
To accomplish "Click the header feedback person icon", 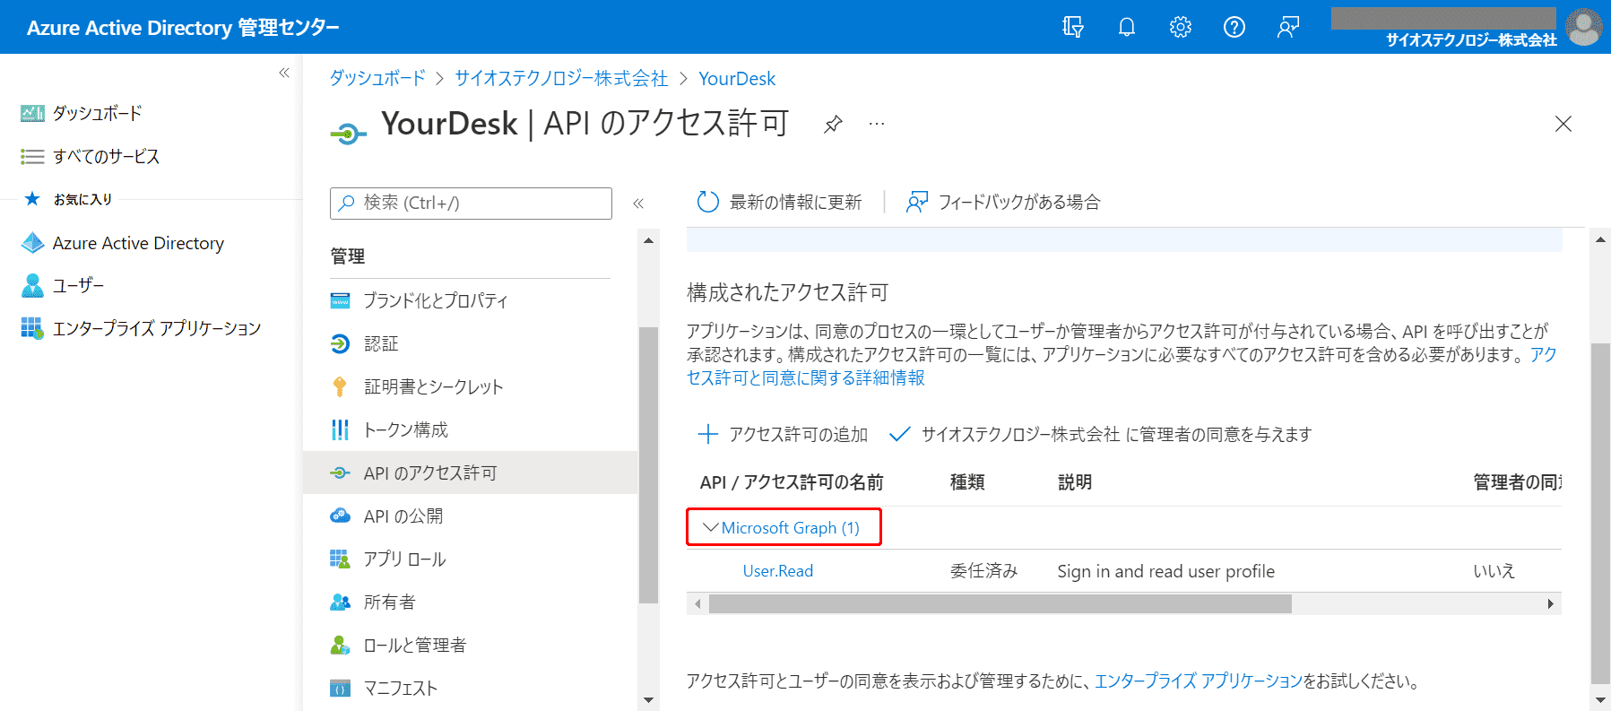I will 1288,27.
